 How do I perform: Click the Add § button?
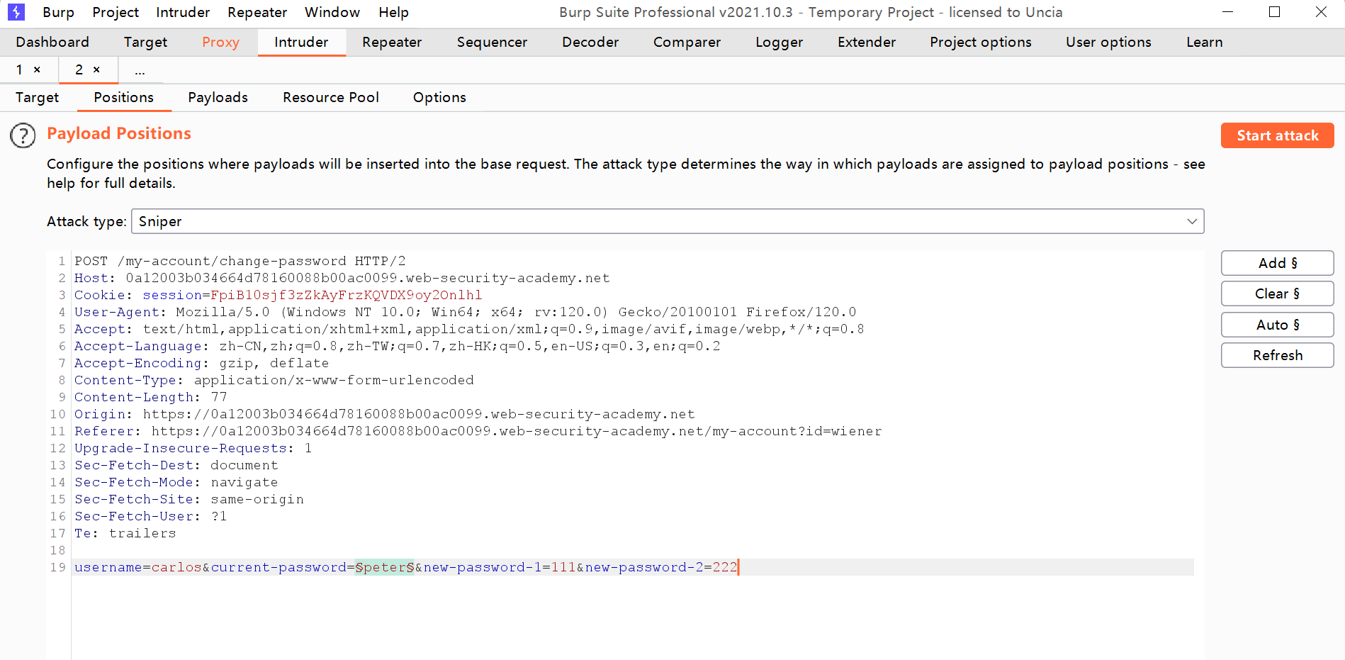[x=1277, y=263]
